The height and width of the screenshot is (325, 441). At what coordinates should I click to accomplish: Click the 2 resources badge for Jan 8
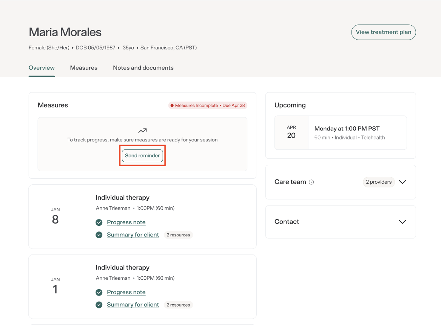coord(178,235)
